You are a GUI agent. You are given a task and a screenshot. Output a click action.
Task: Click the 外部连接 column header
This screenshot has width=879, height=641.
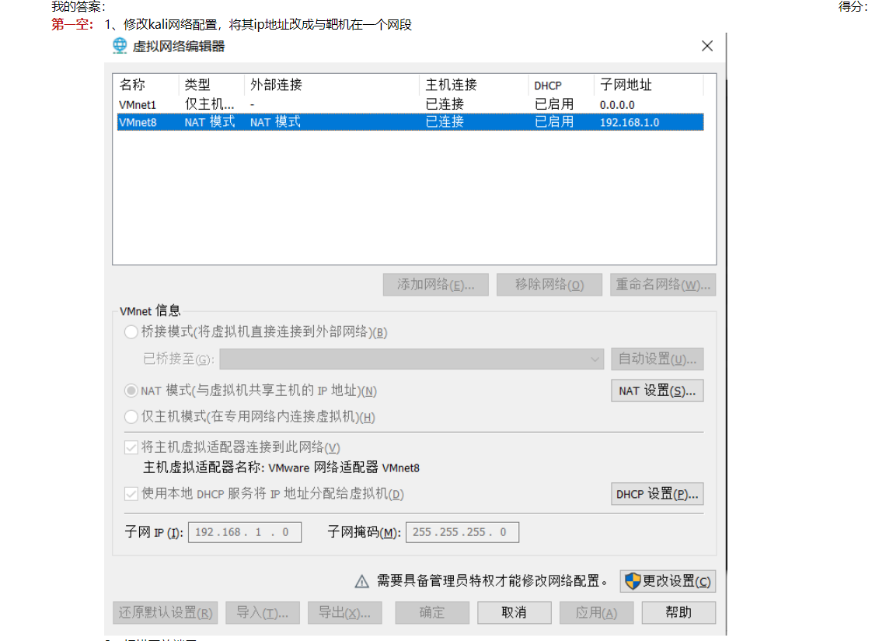click(x=332, y=85)
